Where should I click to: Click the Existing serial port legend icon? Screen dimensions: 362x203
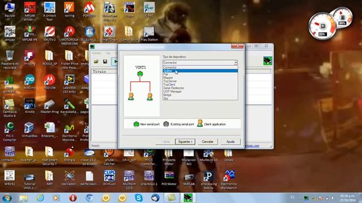coord(166,124)
